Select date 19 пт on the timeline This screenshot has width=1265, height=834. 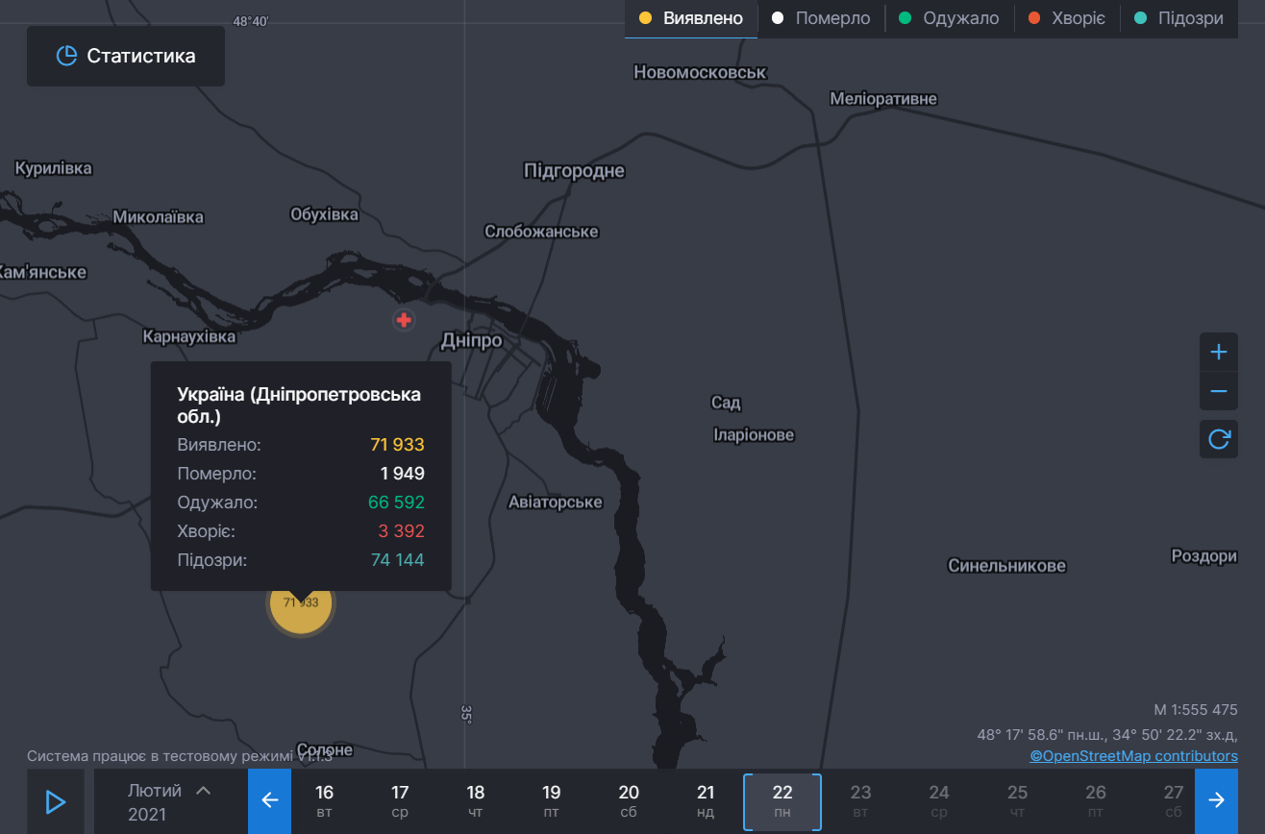coord(551,801)
